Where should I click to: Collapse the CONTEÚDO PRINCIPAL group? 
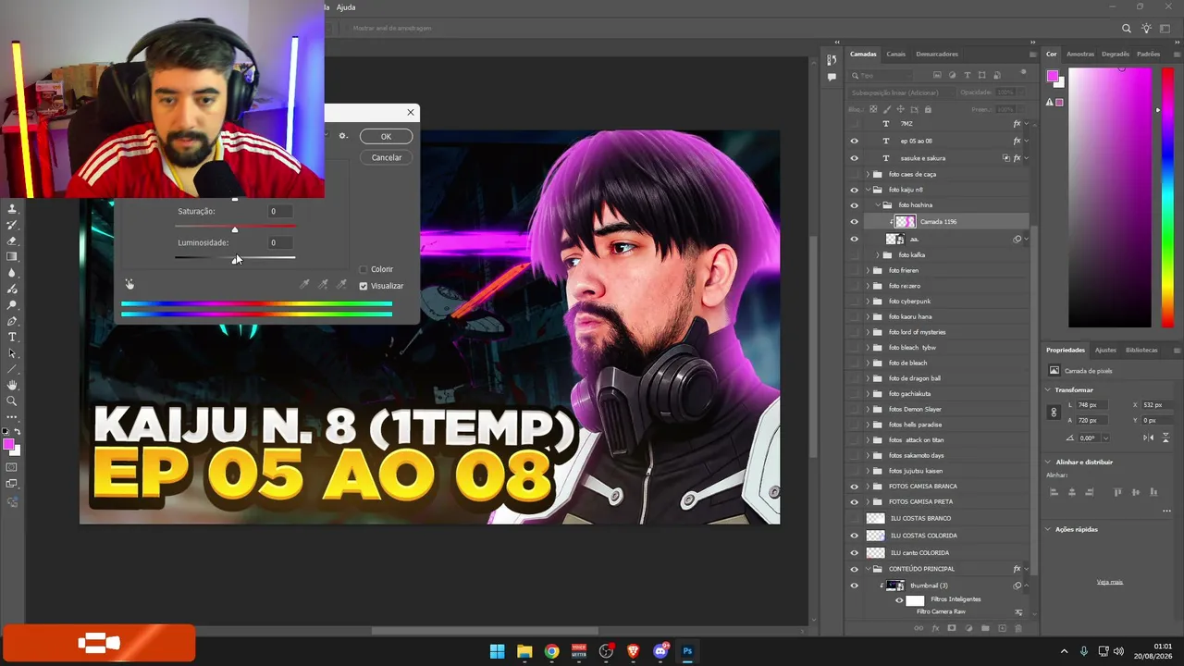coord(868,569)
